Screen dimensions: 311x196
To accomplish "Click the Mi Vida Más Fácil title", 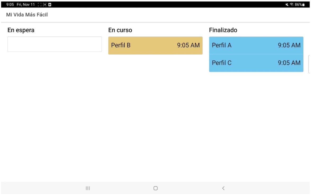I will click(27, 15).
